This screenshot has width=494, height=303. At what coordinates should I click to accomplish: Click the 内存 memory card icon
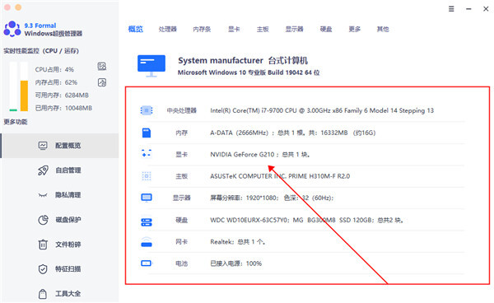pos(147,133)
